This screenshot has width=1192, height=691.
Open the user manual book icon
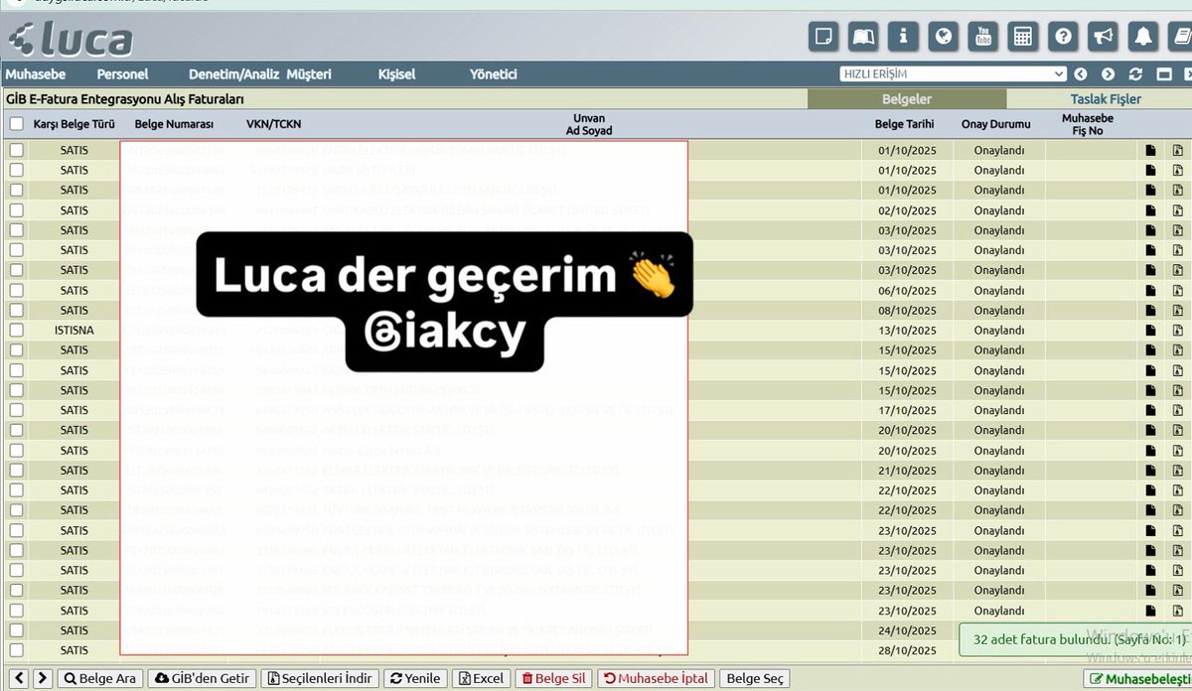pos(863,36)
